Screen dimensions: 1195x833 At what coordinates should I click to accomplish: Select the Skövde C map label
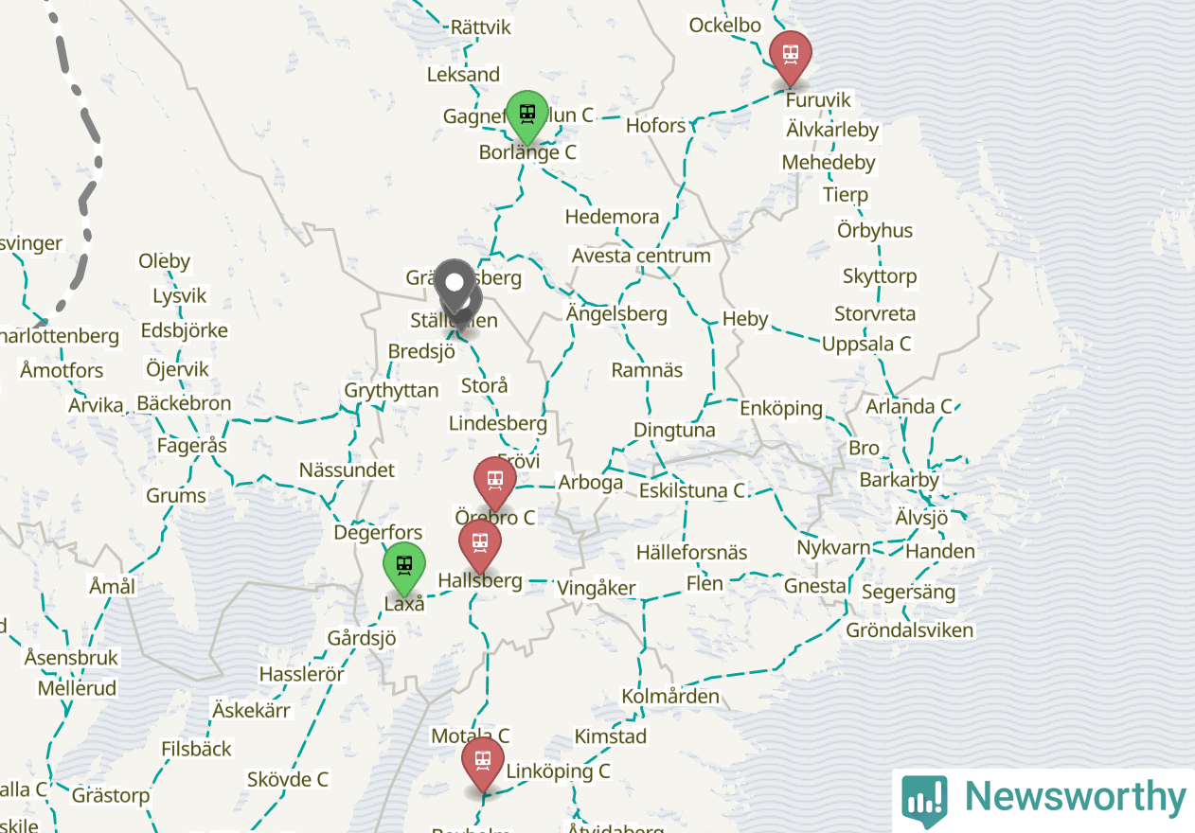pos(288,780)
